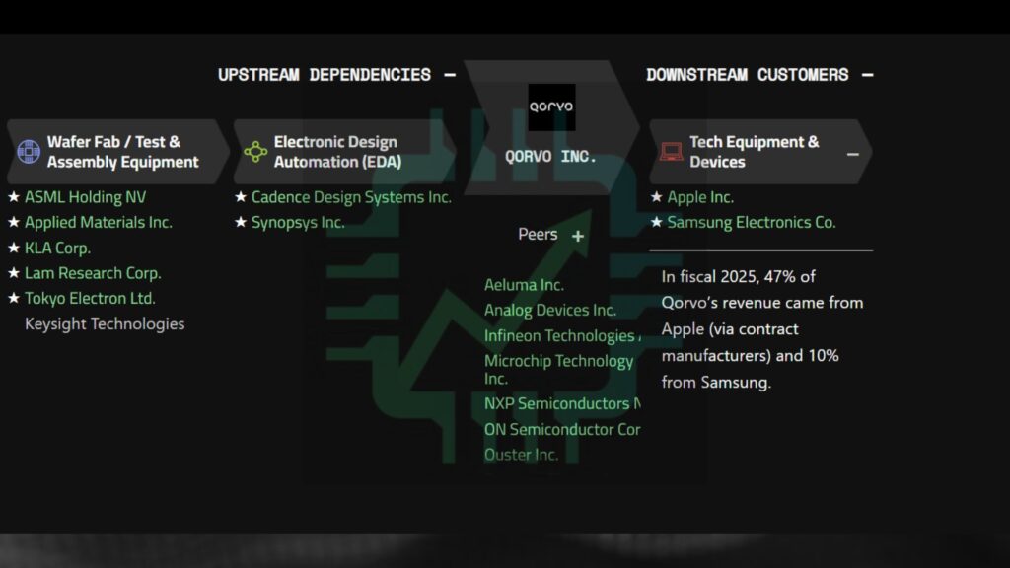The width and height of the screenshot is (1010, 568).
Task: Click the Wafer Fab equipment category icon
Action: click(29, 152)
